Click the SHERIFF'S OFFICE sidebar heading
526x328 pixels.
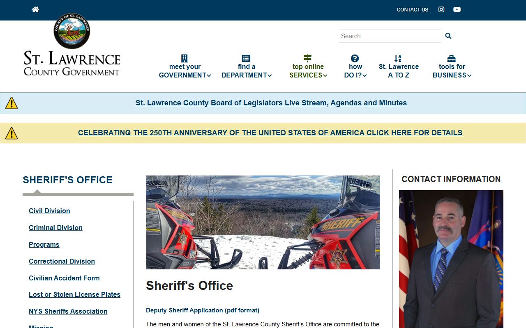67,180
